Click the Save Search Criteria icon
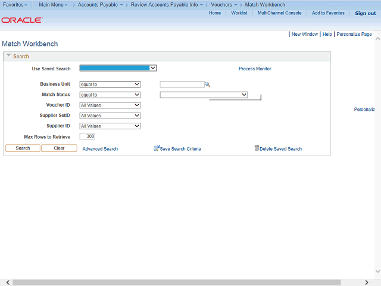The width and height of the screenshot is (381, 286). (157, 148)
